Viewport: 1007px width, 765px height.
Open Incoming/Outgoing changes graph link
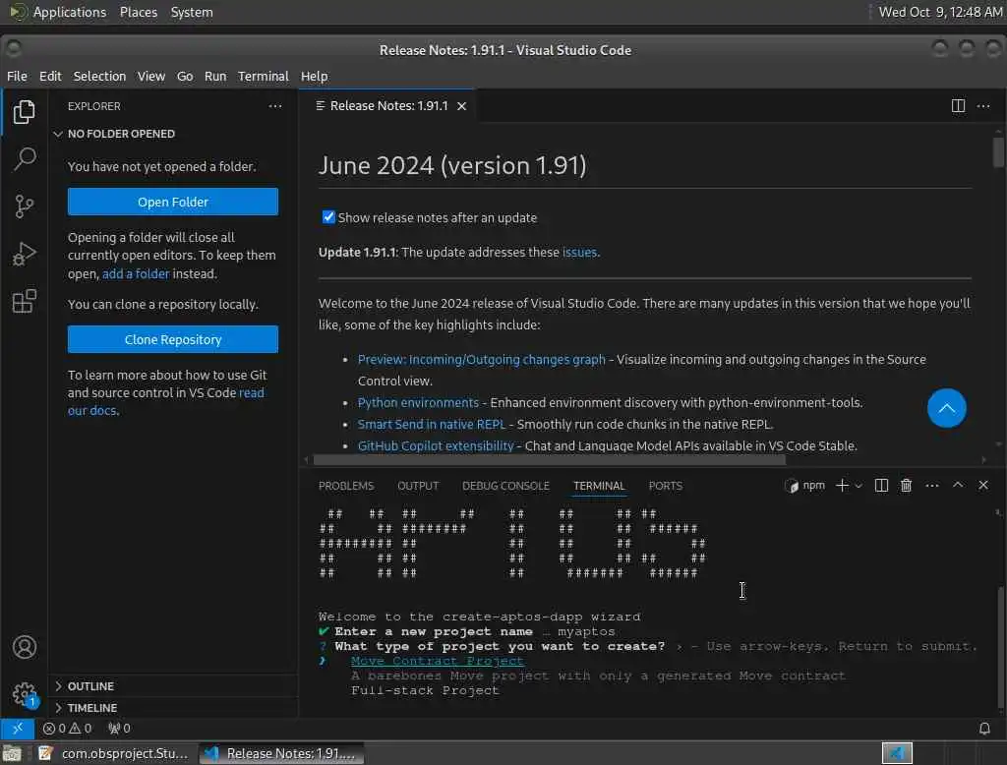point(481,360)
